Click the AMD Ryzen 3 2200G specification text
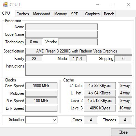Viewport: 136px width, 136px height. point(77,51)
